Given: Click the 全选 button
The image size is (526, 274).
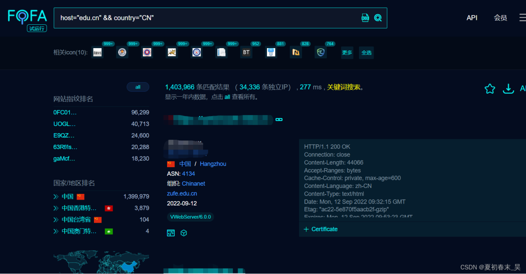Looking at the screenshot, I should coord(366,52).
